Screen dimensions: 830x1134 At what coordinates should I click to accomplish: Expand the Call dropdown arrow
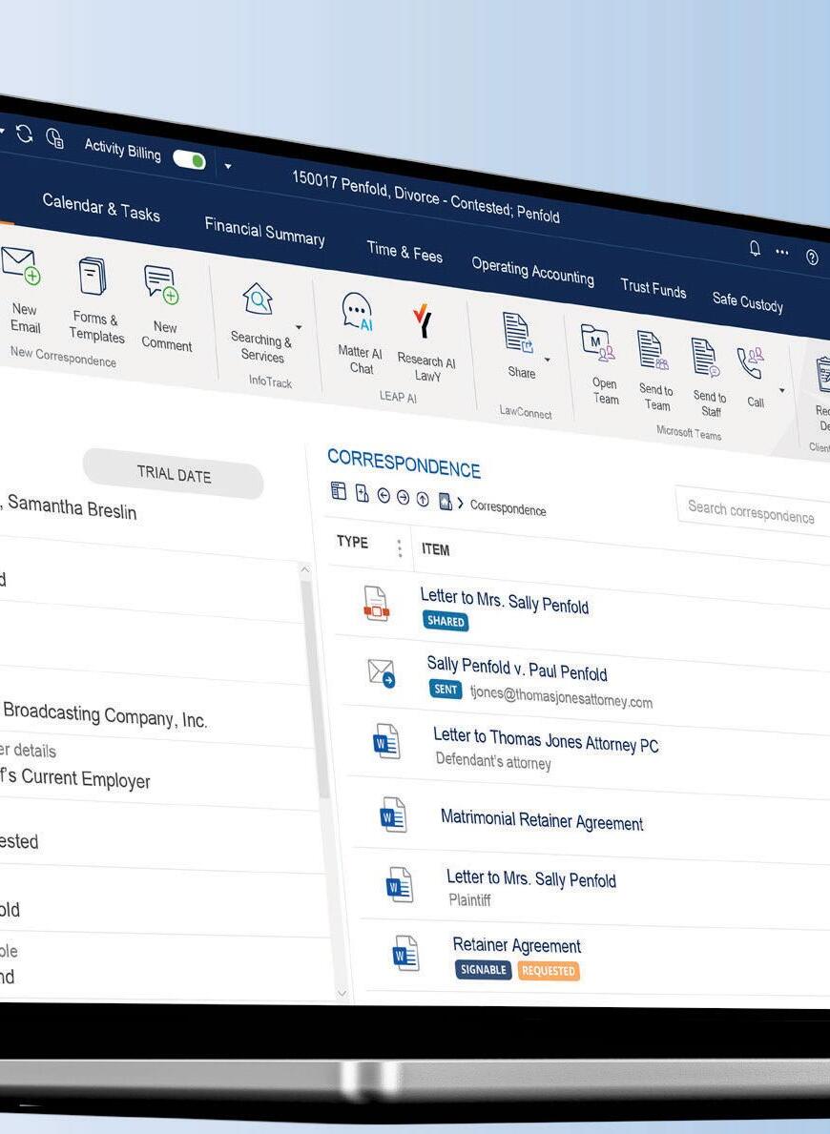(781, 390)
